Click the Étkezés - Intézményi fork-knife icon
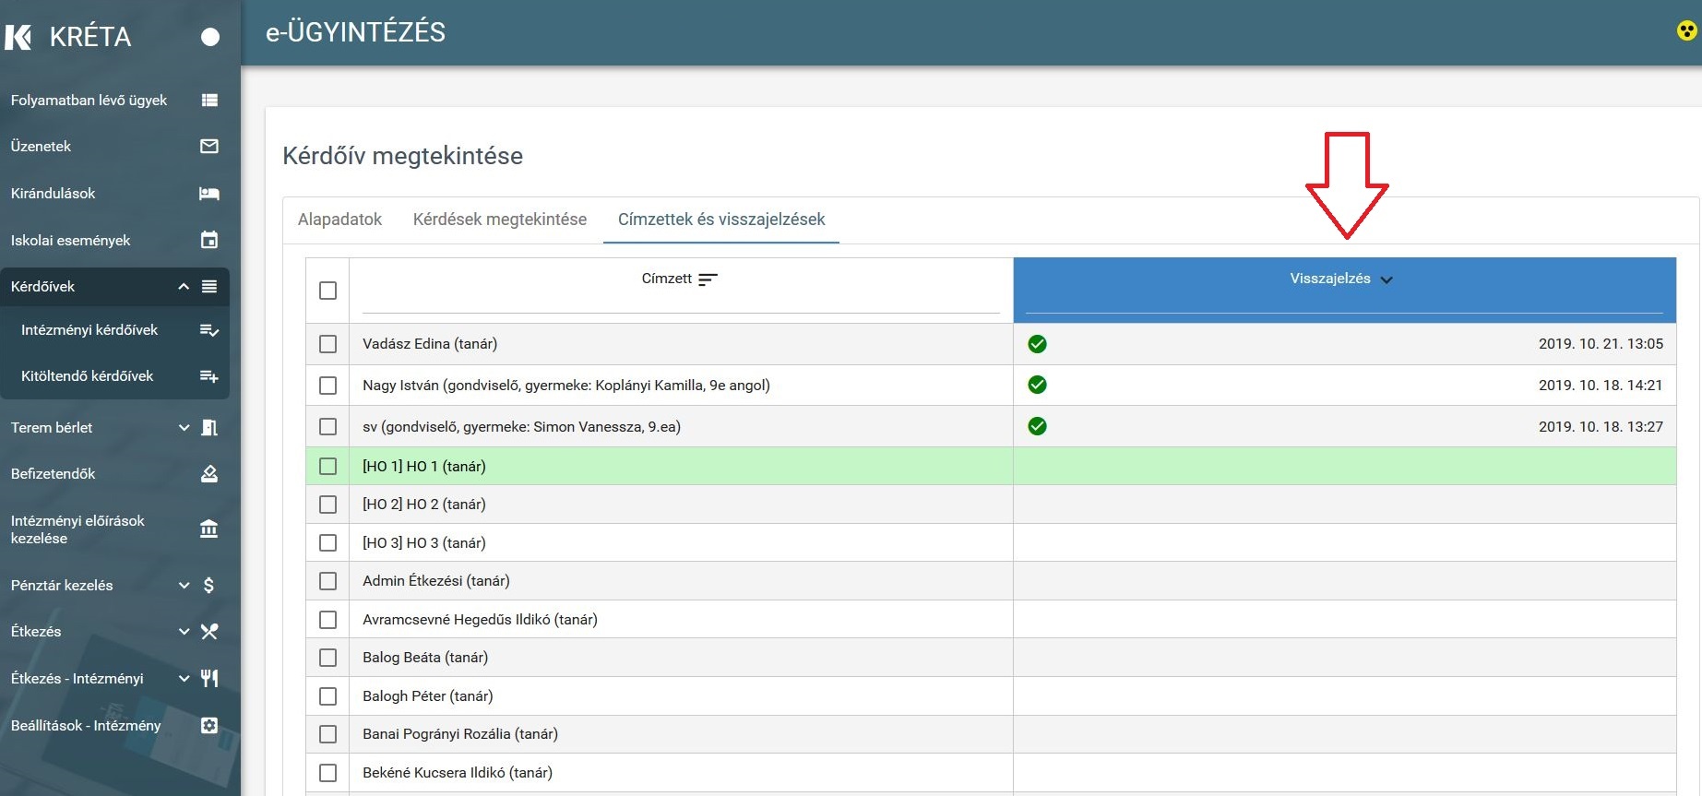This screenshot has width=1702, height=796. tap(209, 679)
